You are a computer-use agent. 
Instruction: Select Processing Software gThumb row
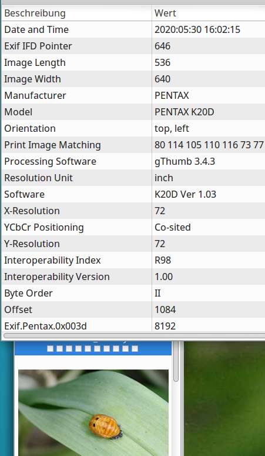(133, 161)
